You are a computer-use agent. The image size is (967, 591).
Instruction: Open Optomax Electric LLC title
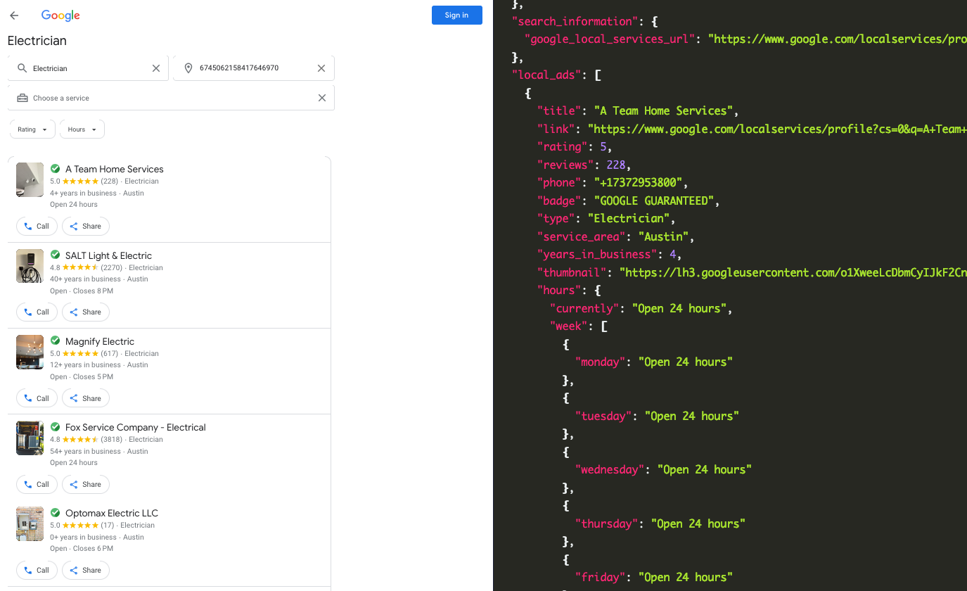112,513
